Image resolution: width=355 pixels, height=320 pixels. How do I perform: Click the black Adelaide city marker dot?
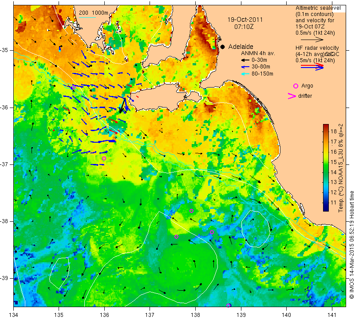tap(223, 47)
